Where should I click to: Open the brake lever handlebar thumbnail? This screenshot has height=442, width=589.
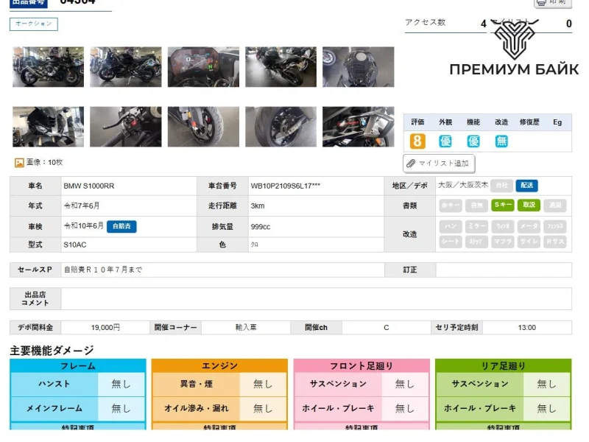pyautogui.click(x=125, y=127)
